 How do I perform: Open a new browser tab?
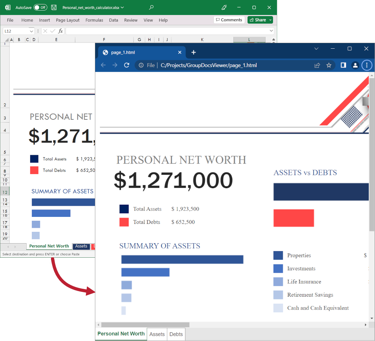tap(193, 52)
